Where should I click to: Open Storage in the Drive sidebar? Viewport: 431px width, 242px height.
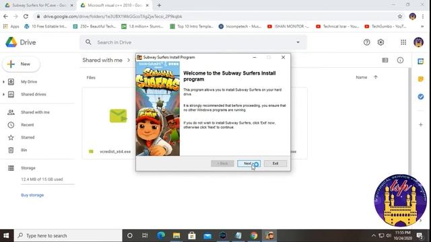pyautogui.click(x=28, y=168)
